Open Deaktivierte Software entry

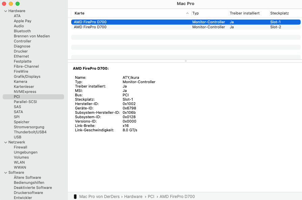pos(33,188)
